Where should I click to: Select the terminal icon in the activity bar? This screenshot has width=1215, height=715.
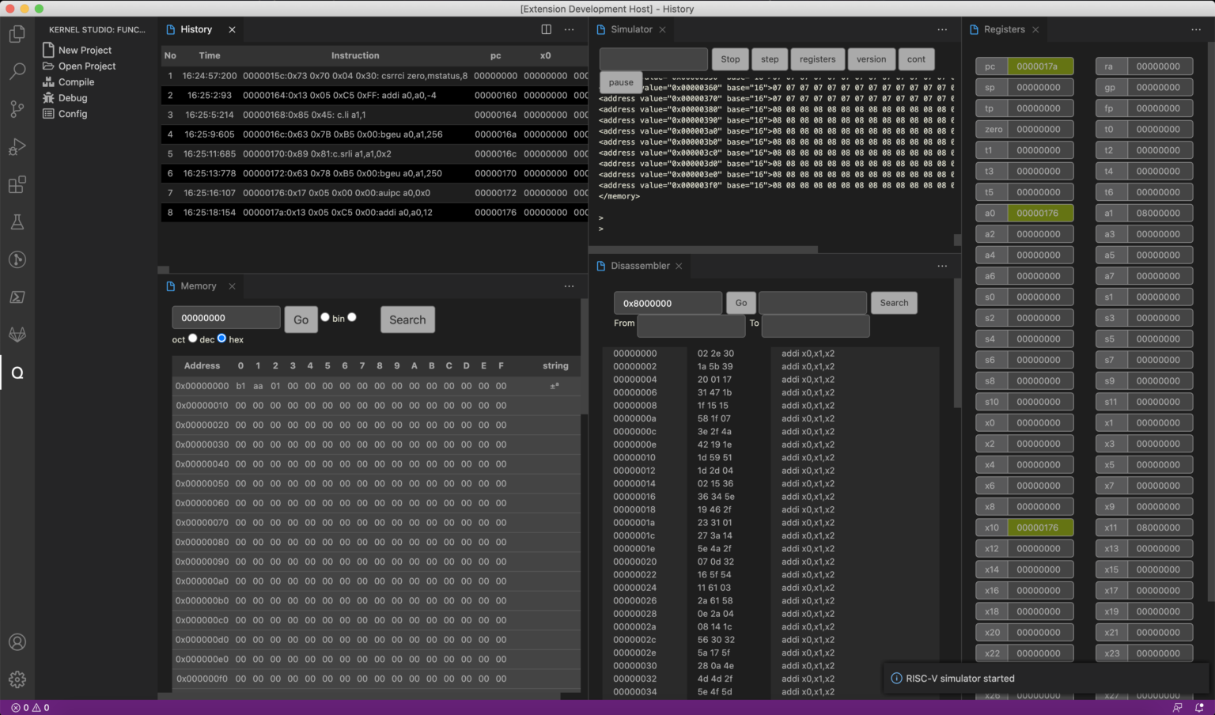pos(17,297)
